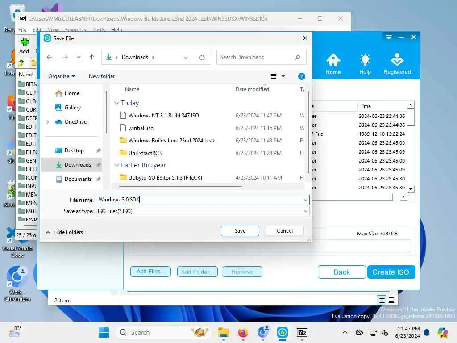The image size is (457, 343).
Task: Open recent locations chevron next to Forward arrow
Action: pos(79,57)
